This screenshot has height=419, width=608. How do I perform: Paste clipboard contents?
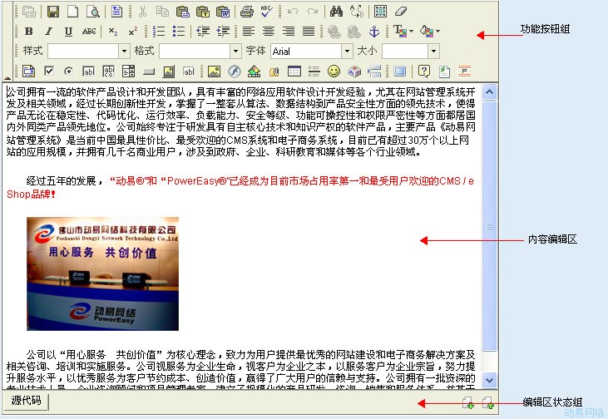(183, 12)
